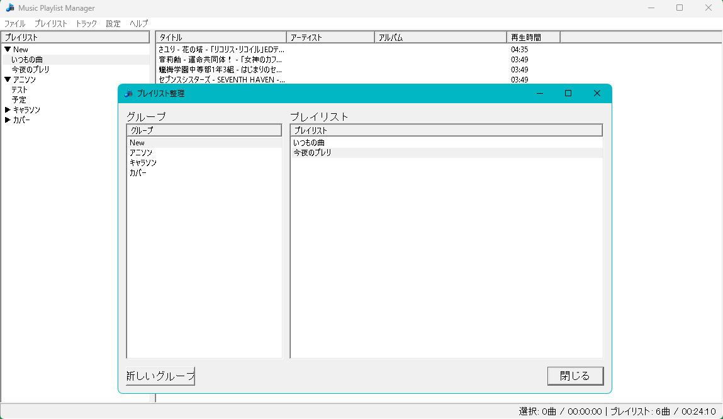Click the プレイリスト整理 dialog title icon
Viewport: 723px width, 419px height.
coord(128,94)
